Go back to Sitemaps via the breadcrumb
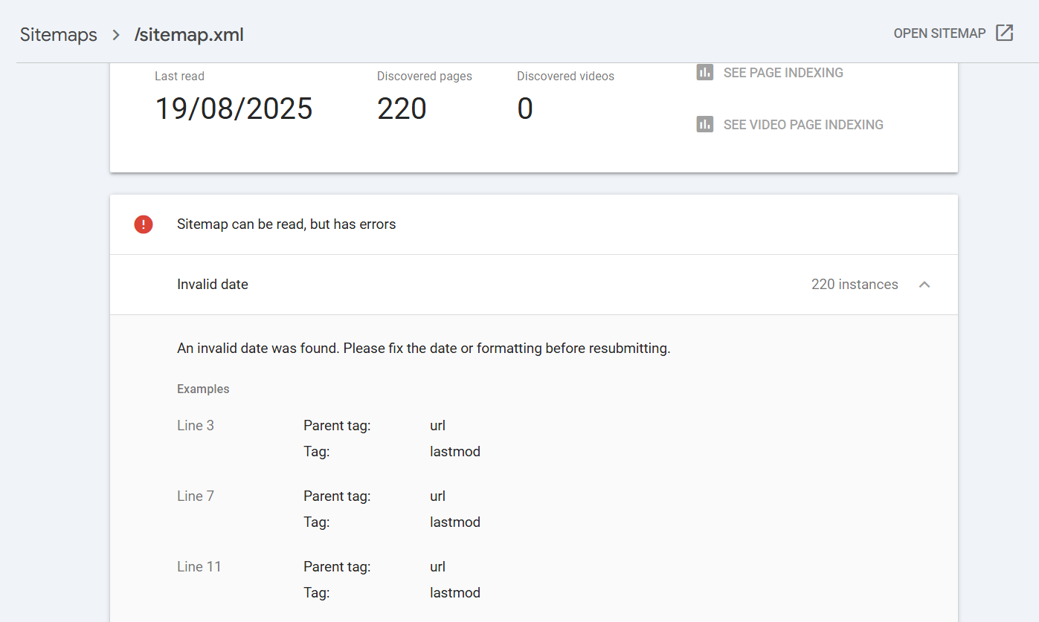The height and width of the screenshot is (622, 1039). 58,35
